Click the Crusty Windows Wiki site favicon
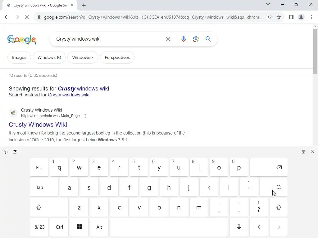Image resolution: width=318 pixels, height=238 pixels. click(13, 113)
